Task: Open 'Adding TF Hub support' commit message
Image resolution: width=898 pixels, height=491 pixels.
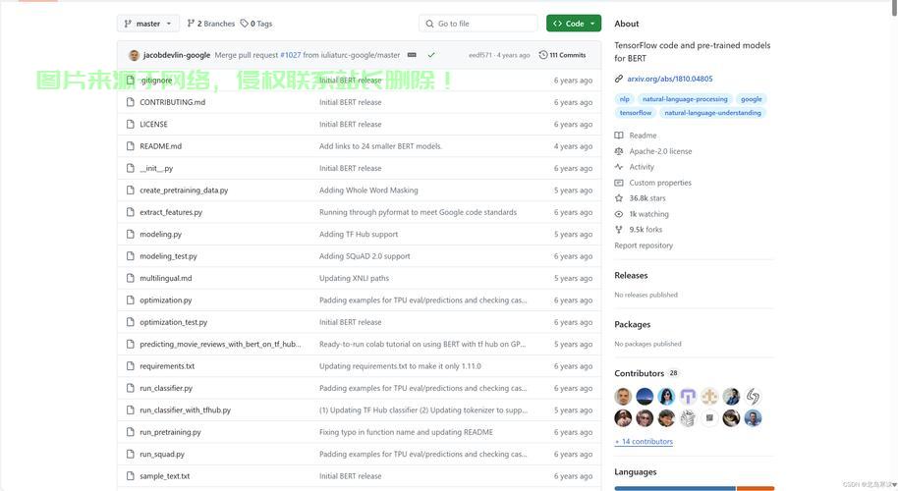Action: 359,234
